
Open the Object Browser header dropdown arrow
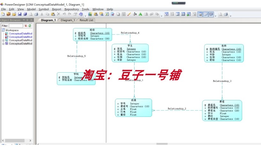pos(24,20)
